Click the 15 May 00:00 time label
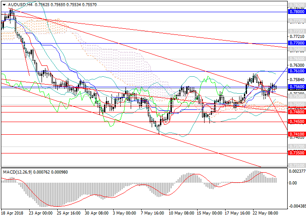 pos(210,214)
